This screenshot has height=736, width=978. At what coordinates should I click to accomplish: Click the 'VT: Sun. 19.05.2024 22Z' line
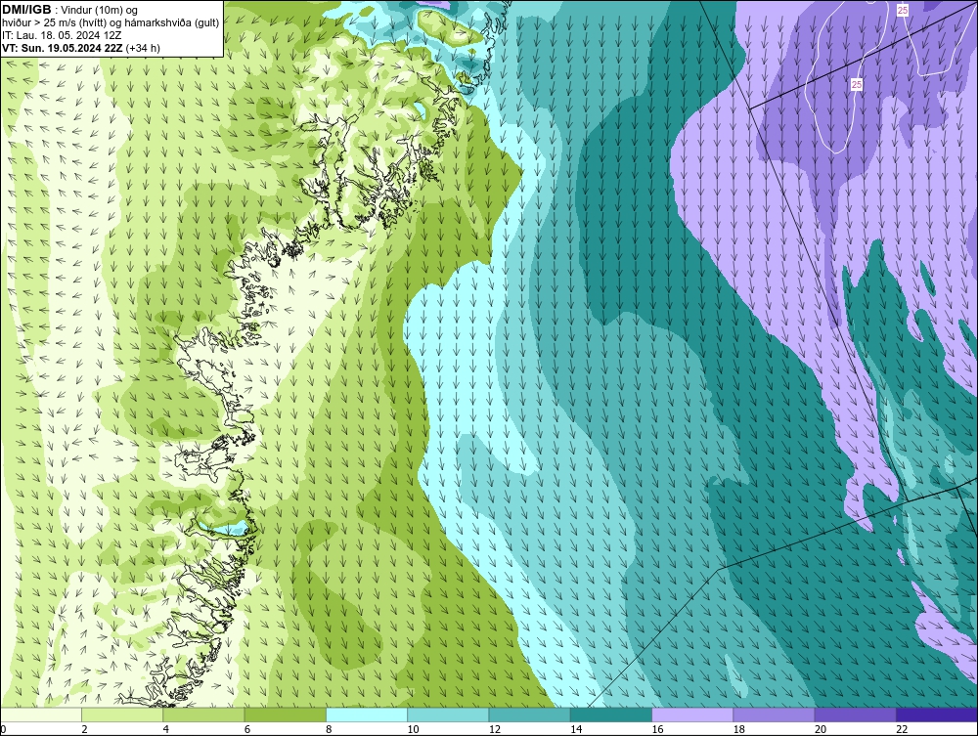tap(63, 48)
